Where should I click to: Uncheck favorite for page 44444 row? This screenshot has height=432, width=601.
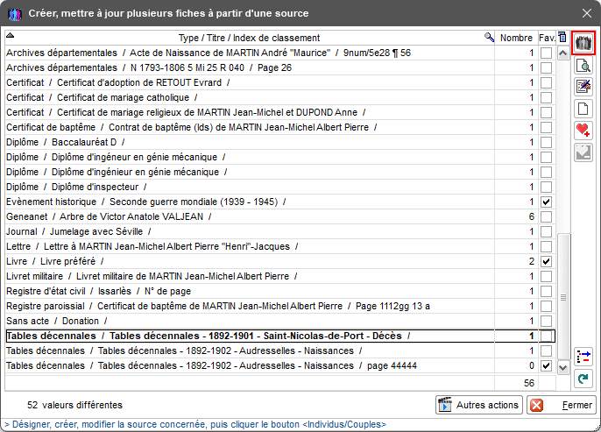coord(546,365)
